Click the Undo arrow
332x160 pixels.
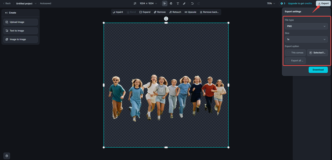tap(192, 3)
